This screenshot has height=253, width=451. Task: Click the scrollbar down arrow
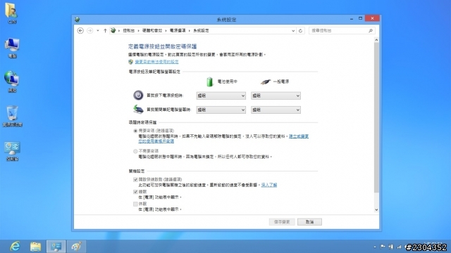[x=376, y=210]
